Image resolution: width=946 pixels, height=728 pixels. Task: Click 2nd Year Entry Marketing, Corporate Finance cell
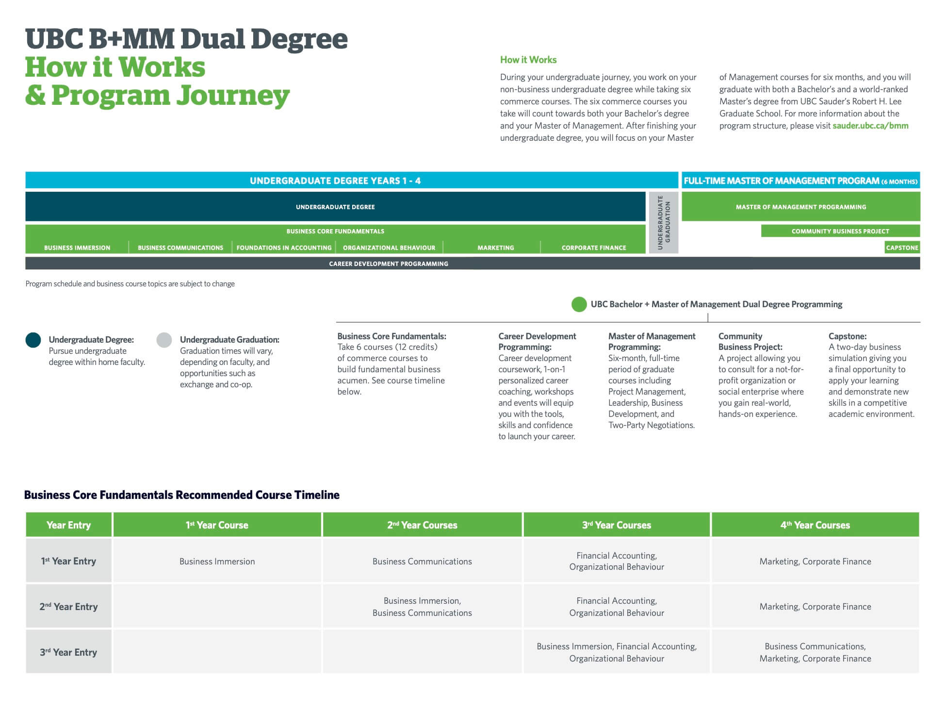[815, 607]
